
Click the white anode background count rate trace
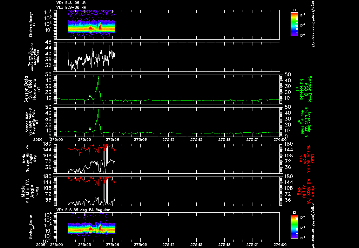pyautogui.click(x=92, y=58)
